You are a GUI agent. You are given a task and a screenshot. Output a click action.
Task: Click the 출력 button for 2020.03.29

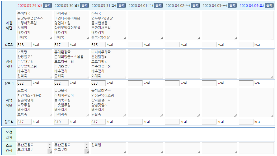(47, 6)
